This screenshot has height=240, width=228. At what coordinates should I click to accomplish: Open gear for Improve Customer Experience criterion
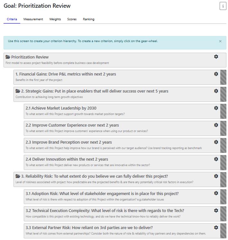pyautogui.click(x=216, y=125)
